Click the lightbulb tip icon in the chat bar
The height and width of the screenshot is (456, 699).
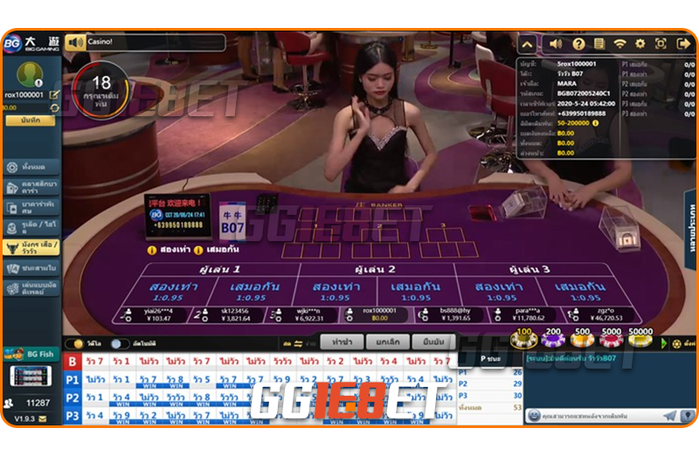[x=689, y=416]
